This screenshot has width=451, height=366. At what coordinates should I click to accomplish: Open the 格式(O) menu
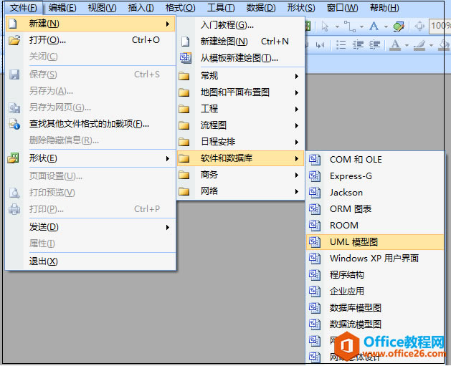[181, 8]
